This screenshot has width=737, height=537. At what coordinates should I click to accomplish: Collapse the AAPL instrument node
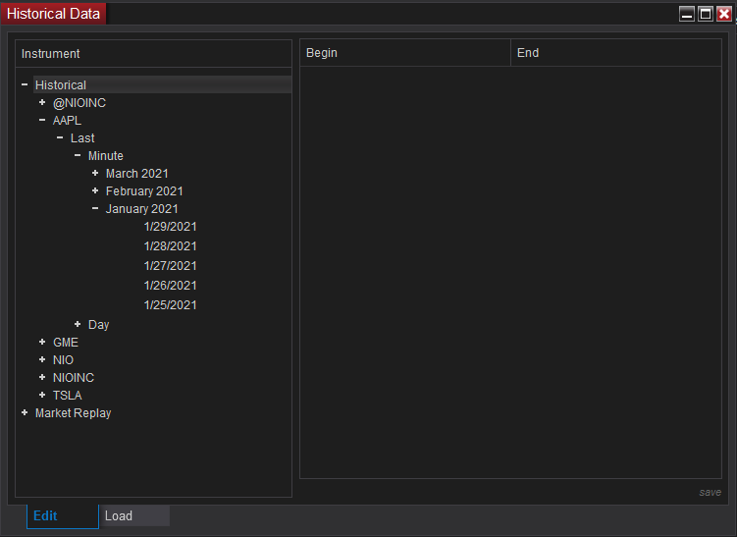(42, 121)
